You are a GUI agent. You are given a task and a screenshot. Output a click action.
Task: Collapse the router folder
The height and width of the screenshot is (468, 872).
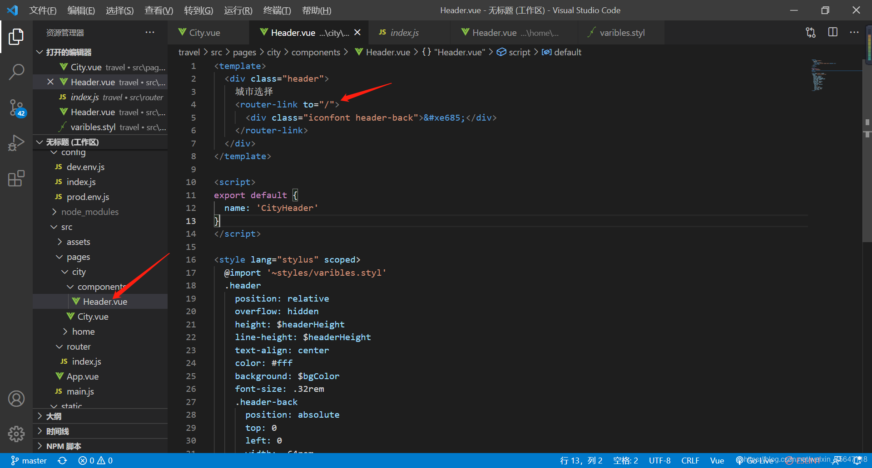[100, 346]
